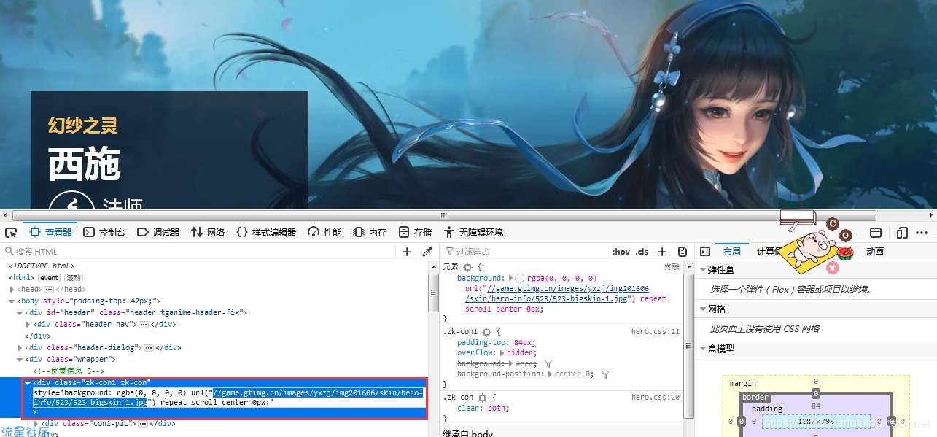Select the 布局 layout side tab
Image resolution: width=937 pixels, height=437 pixels.
point(731,251)
